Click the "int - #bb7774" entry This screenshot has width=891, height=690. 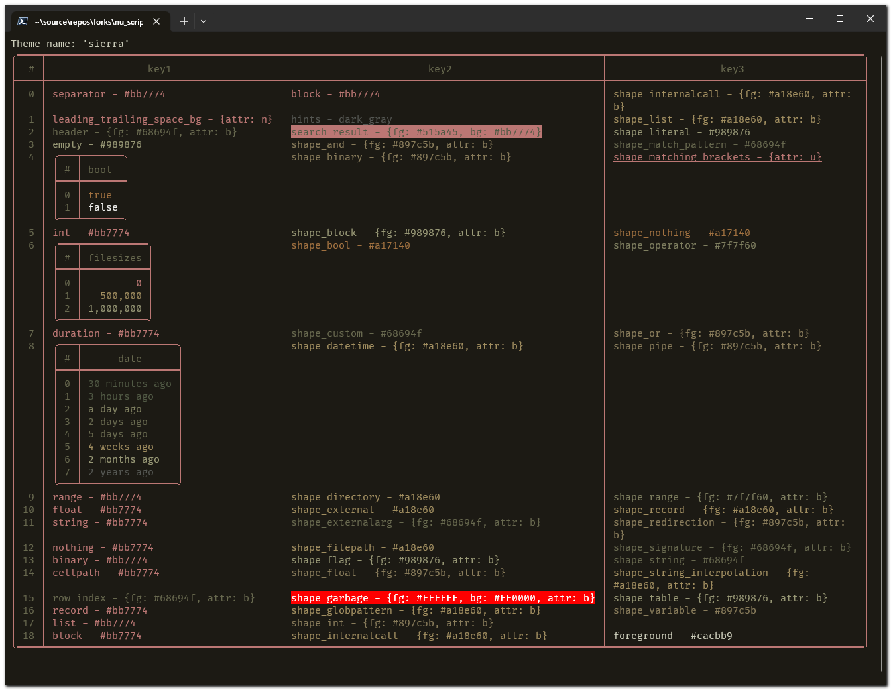[91, 233]
